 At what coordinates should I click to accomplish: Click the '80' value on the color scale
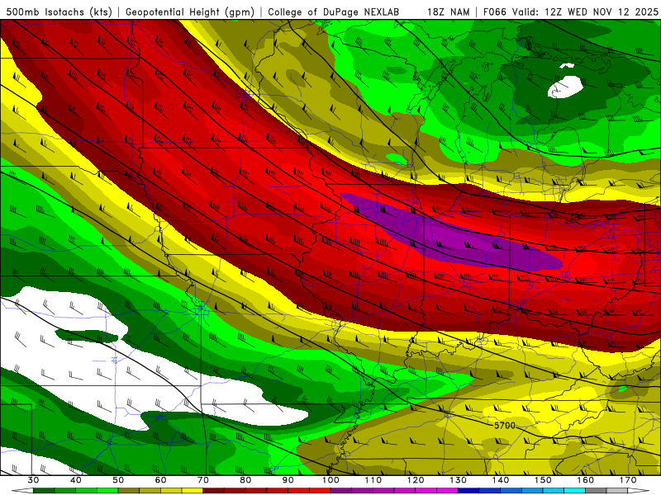click(x=245, y=480)
